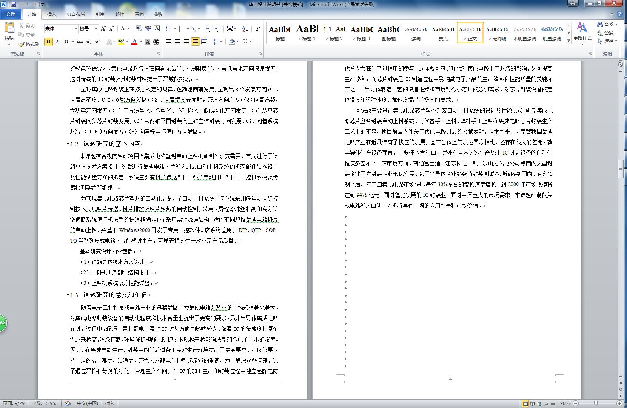
Task: Switch to Full Screen Reading view
Action: [532, 403]
